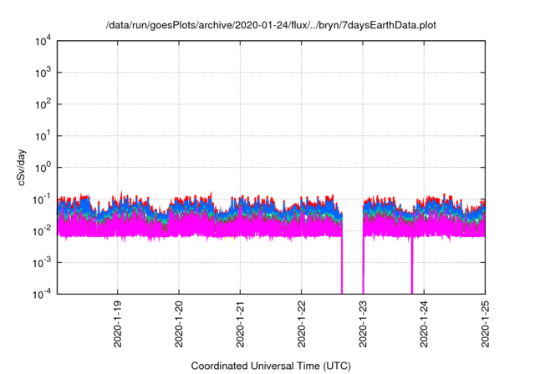The height and width of the screenshot is (374, 535).
Task: Click the 10^-2 y-axis tick label
Action: click(42, 231)
